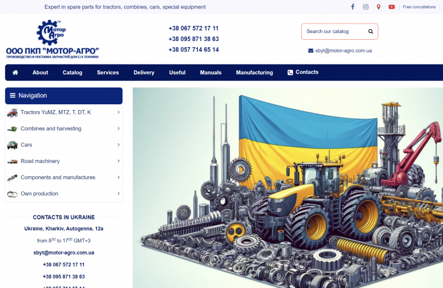Viewport: 443px width, 288px height.
Task: Go to the Delivery page
Action: click(x=144, y=73)
